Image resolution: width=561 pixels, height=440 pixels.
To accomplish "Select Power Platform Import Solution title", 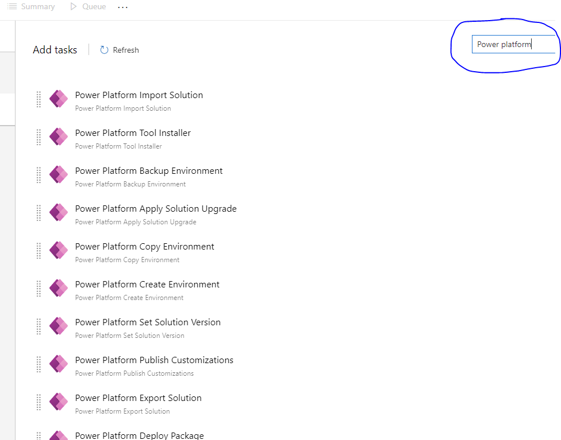I will click(x=139, y=95).
